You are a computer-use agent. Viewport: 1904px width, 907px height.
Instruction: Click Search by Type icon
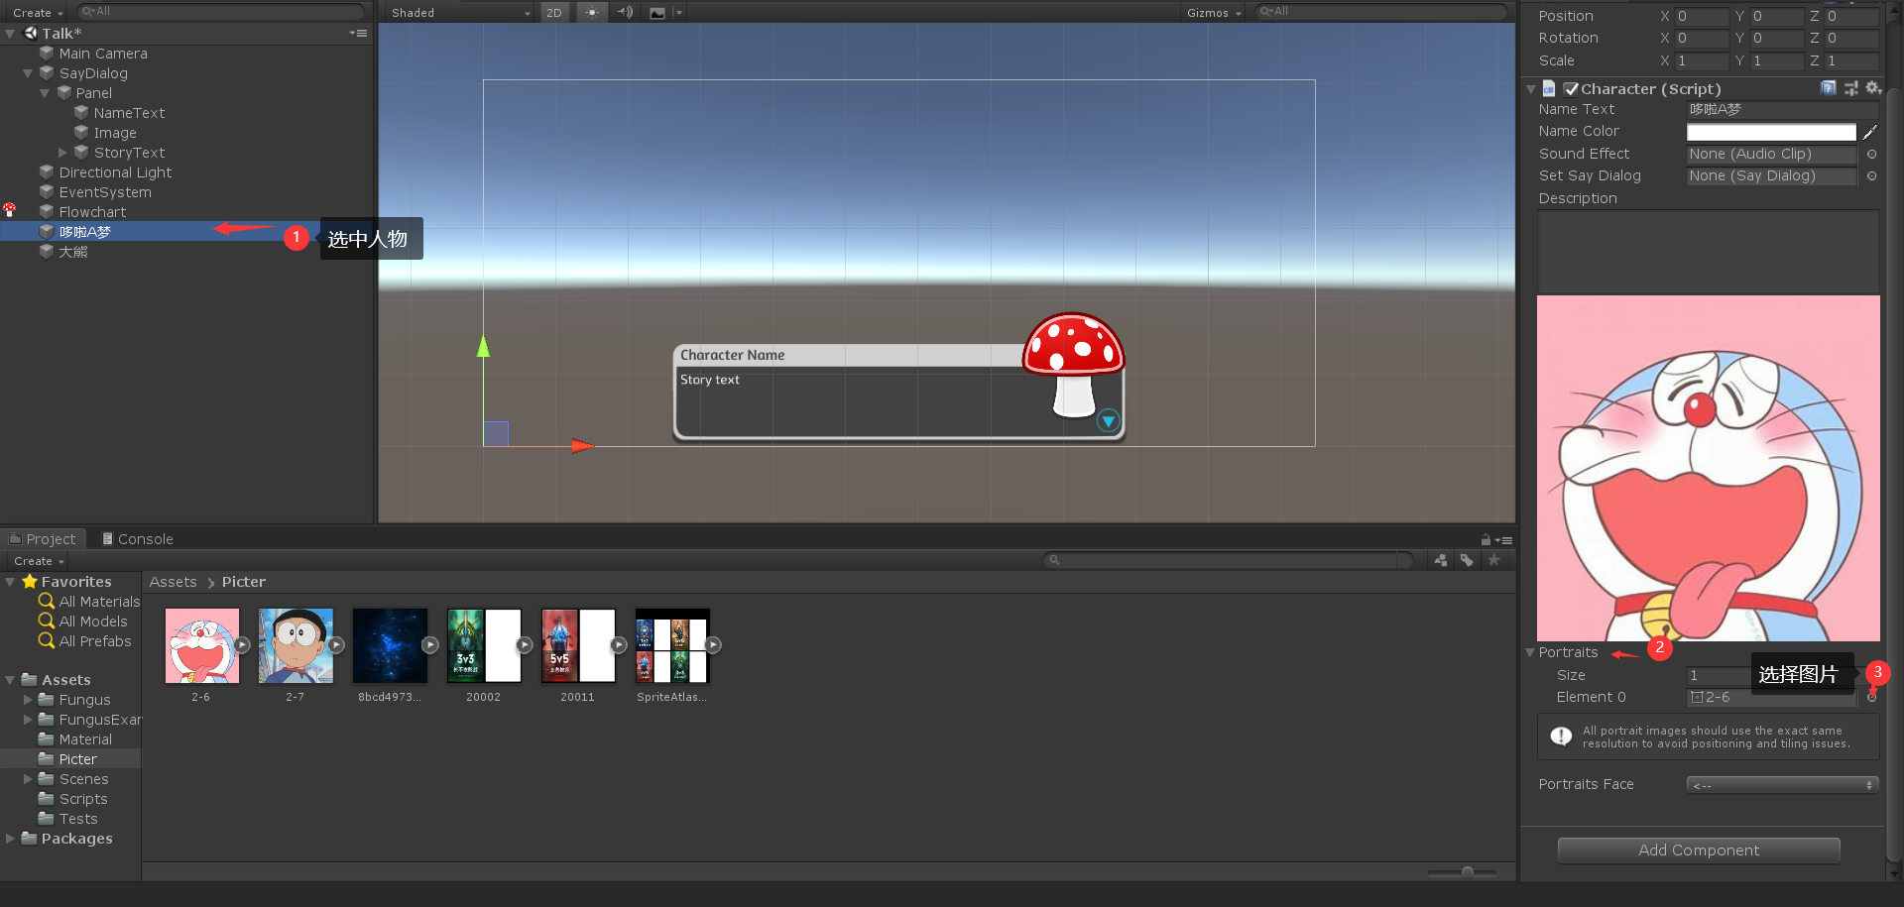pos(1440,560)
